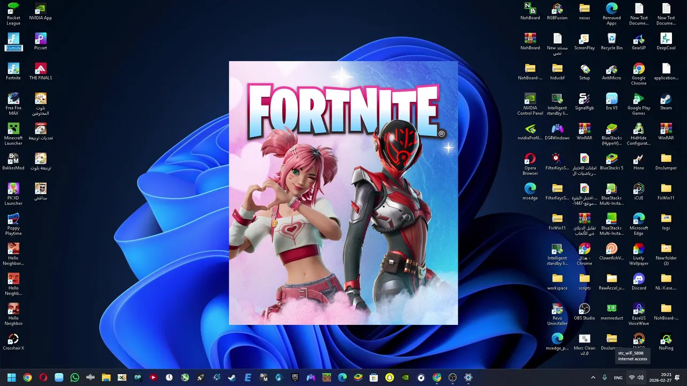Screen dimensions: 687x386
Task: Open the ClownfishV... desktop icon
Action: pyautogui.click(x=612, y=251)
